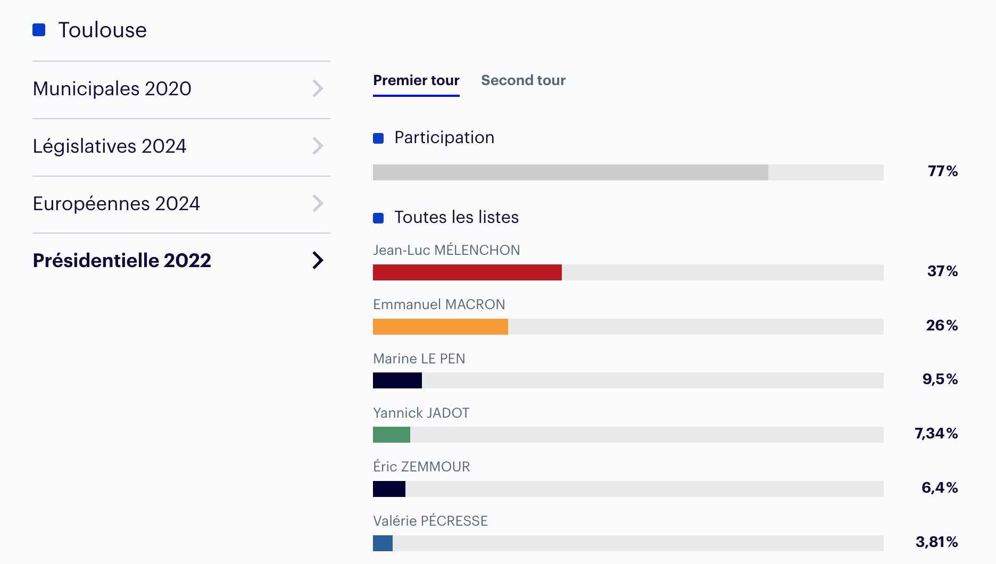
Task: Click the blue square beside Toulouse
Action: pos(39,30)
